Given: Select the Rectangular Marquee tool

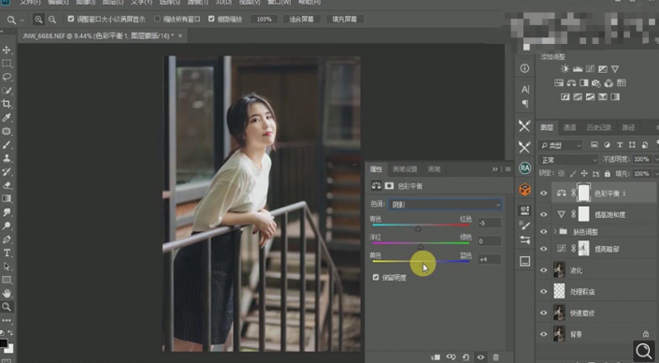Looking at the screenshot, I should 7,64.
